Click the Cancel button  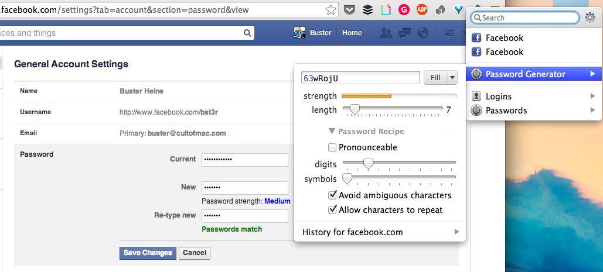[195, 253]
